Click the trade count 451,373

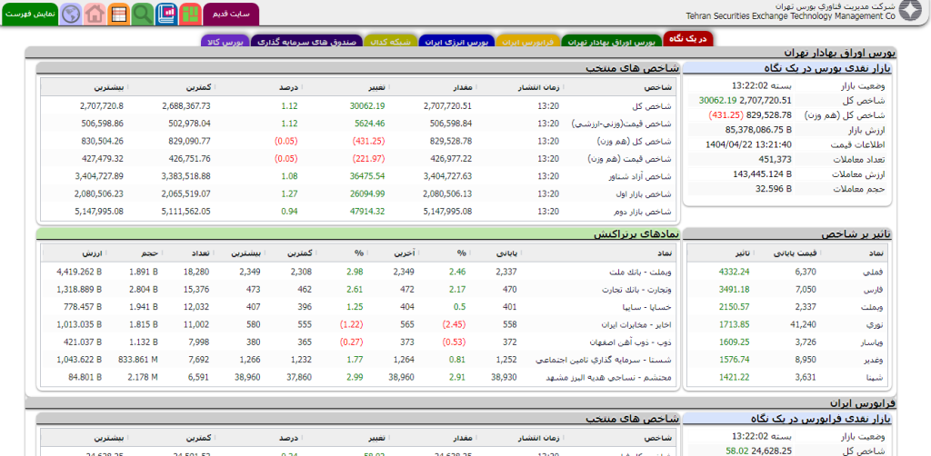tap(775, 159)
